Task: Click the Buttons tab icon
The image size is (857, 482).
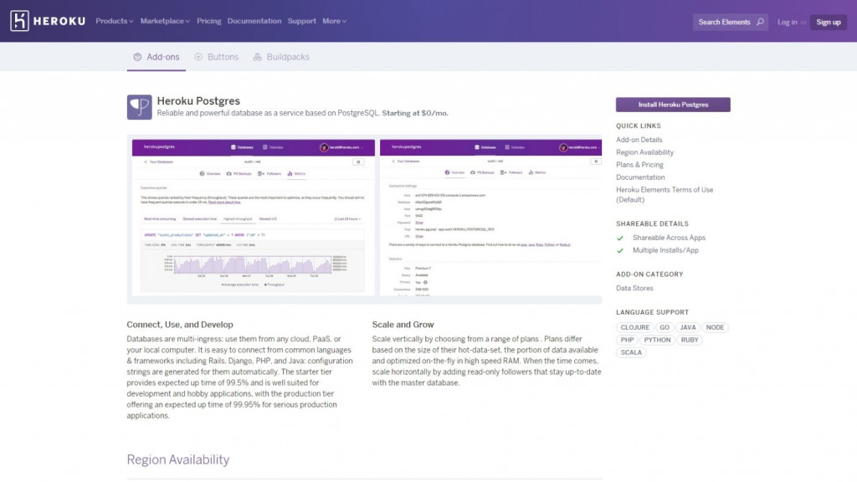Action: 198,57
